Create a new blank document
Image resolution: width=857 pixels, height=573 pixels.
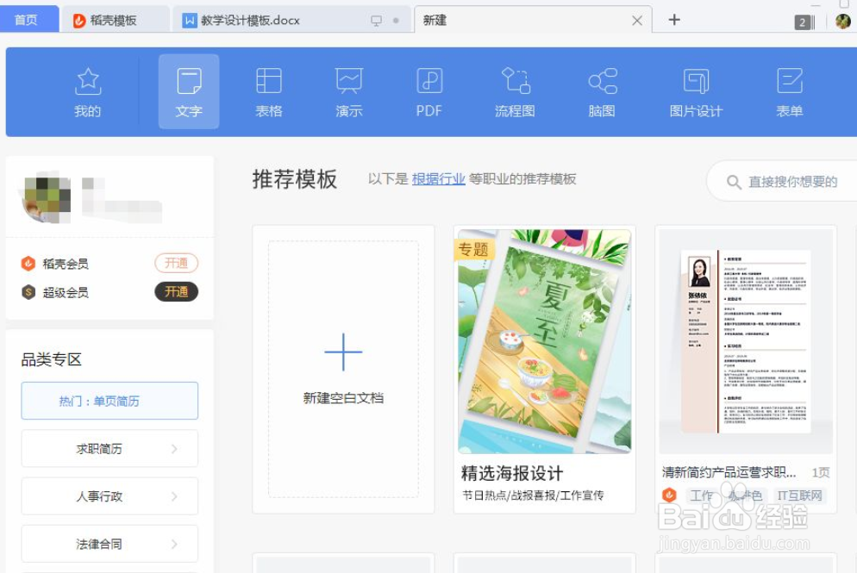(x=342, y=362)
